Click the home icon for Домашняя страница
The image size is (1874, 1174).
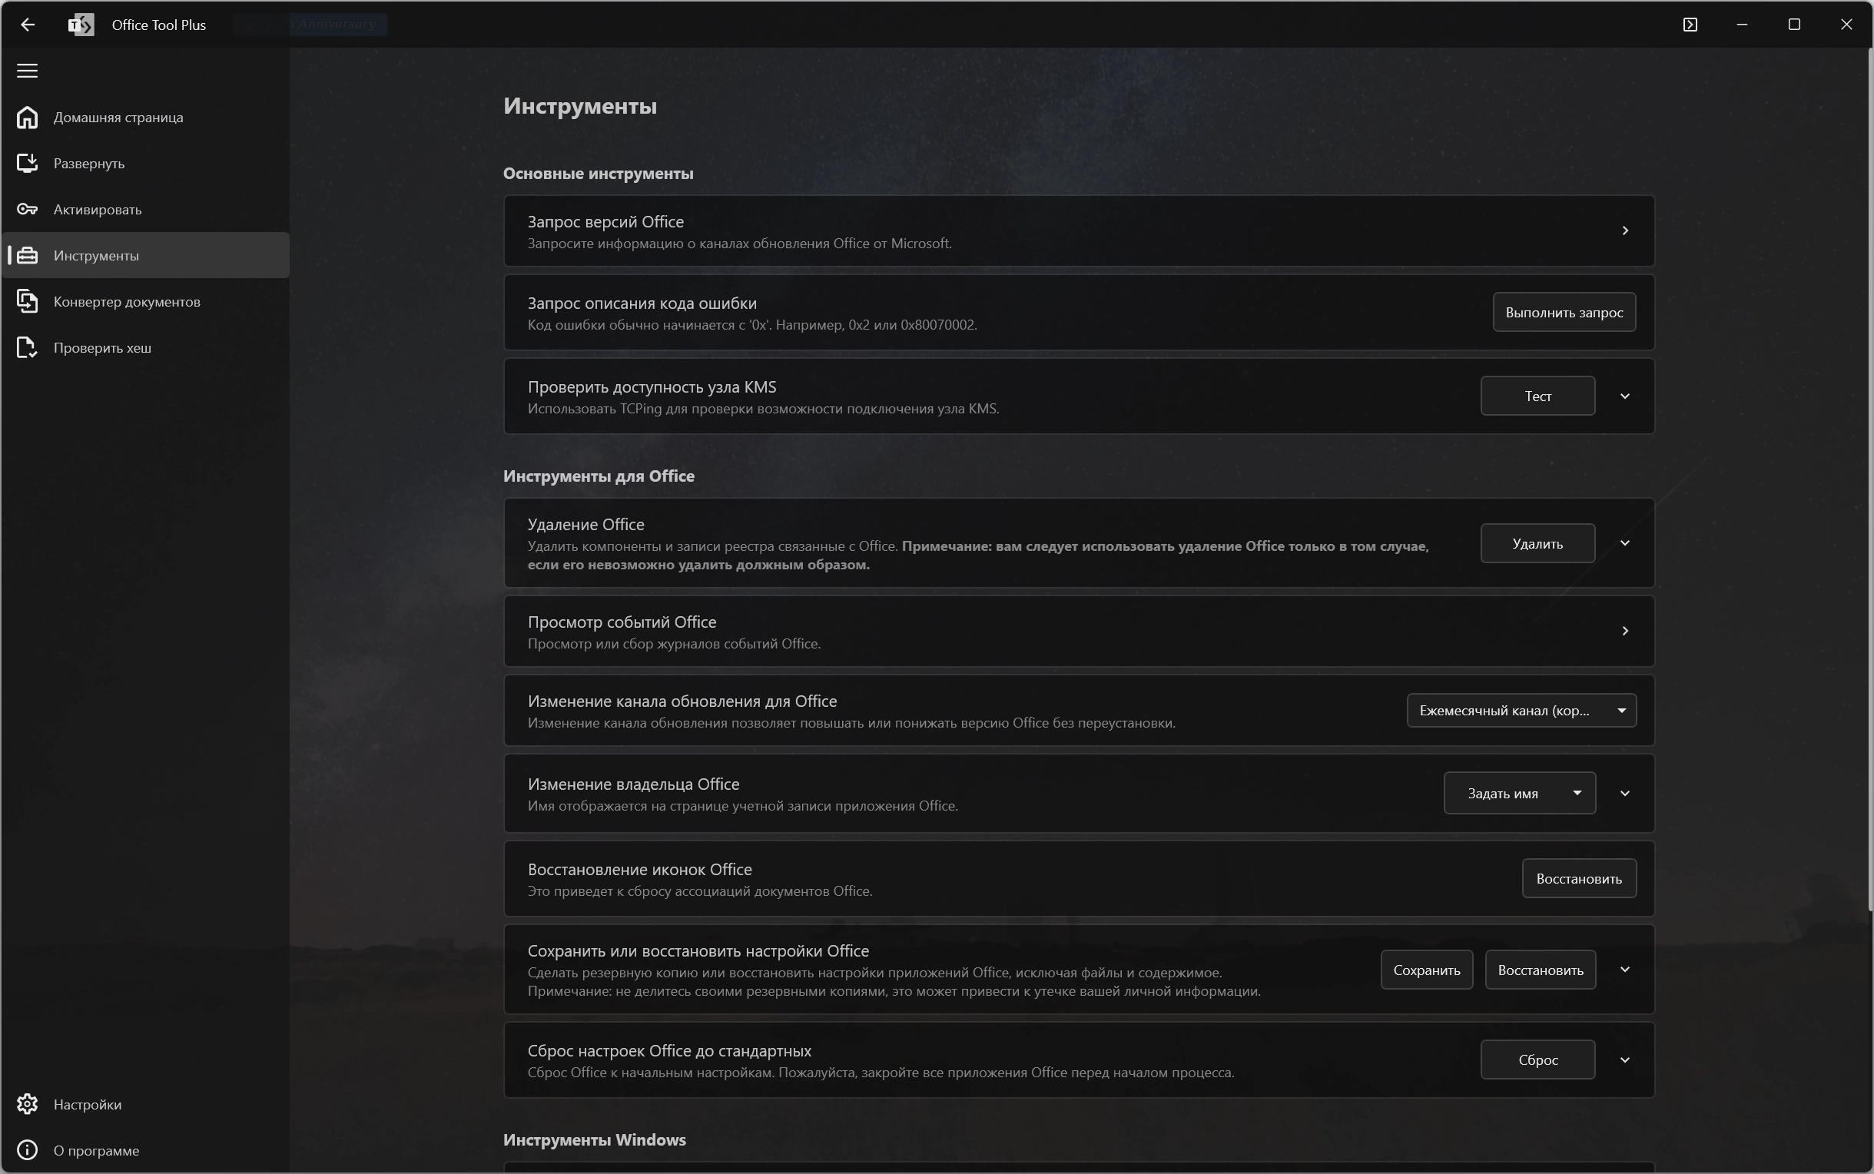(27, 118)
